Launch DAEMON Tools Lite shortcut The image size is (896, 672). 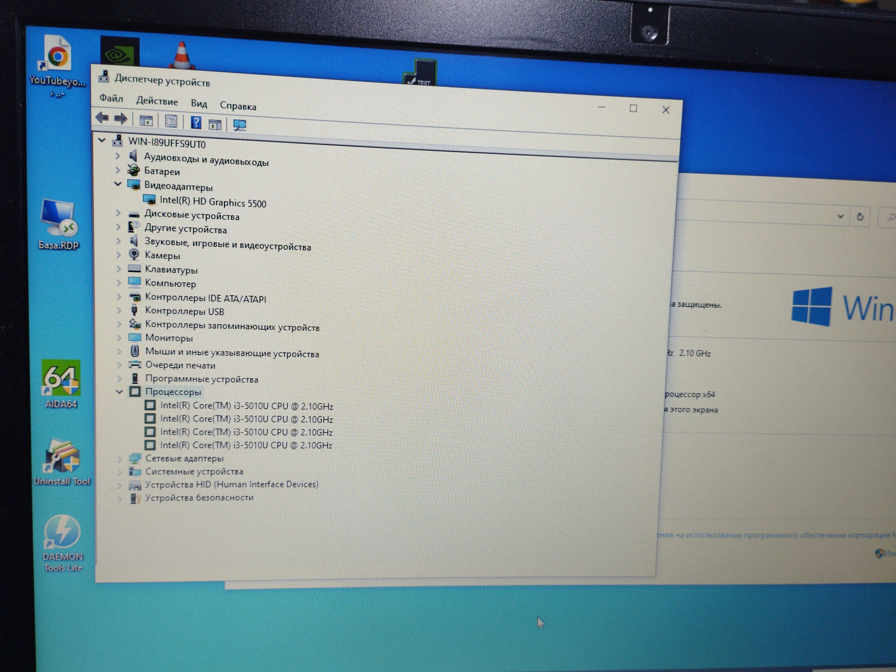coord(63,543)
